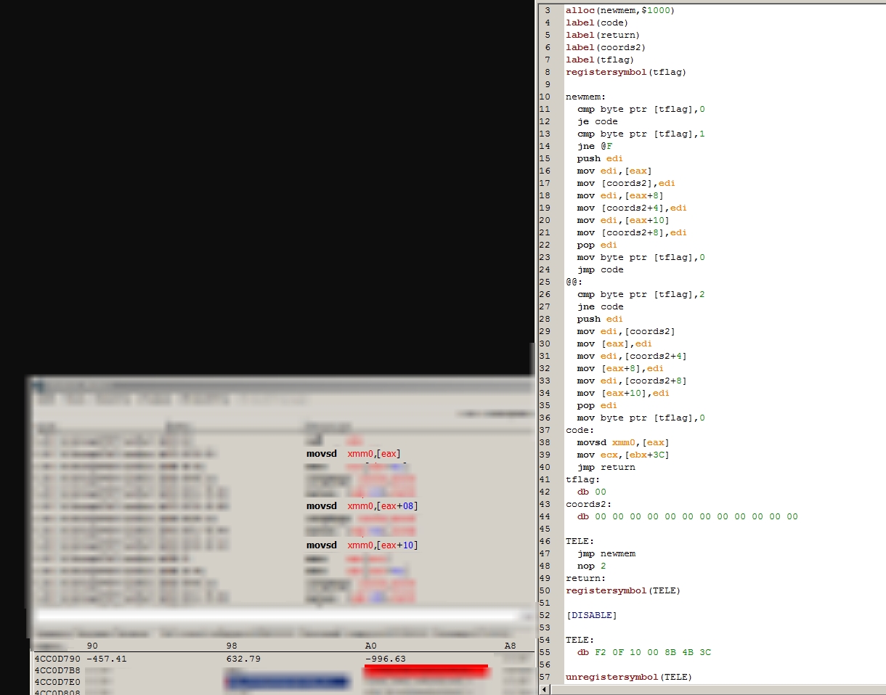Click the jmp newmem line under TELE
Viewport: 886px width, 695px height.
[606, 553]
